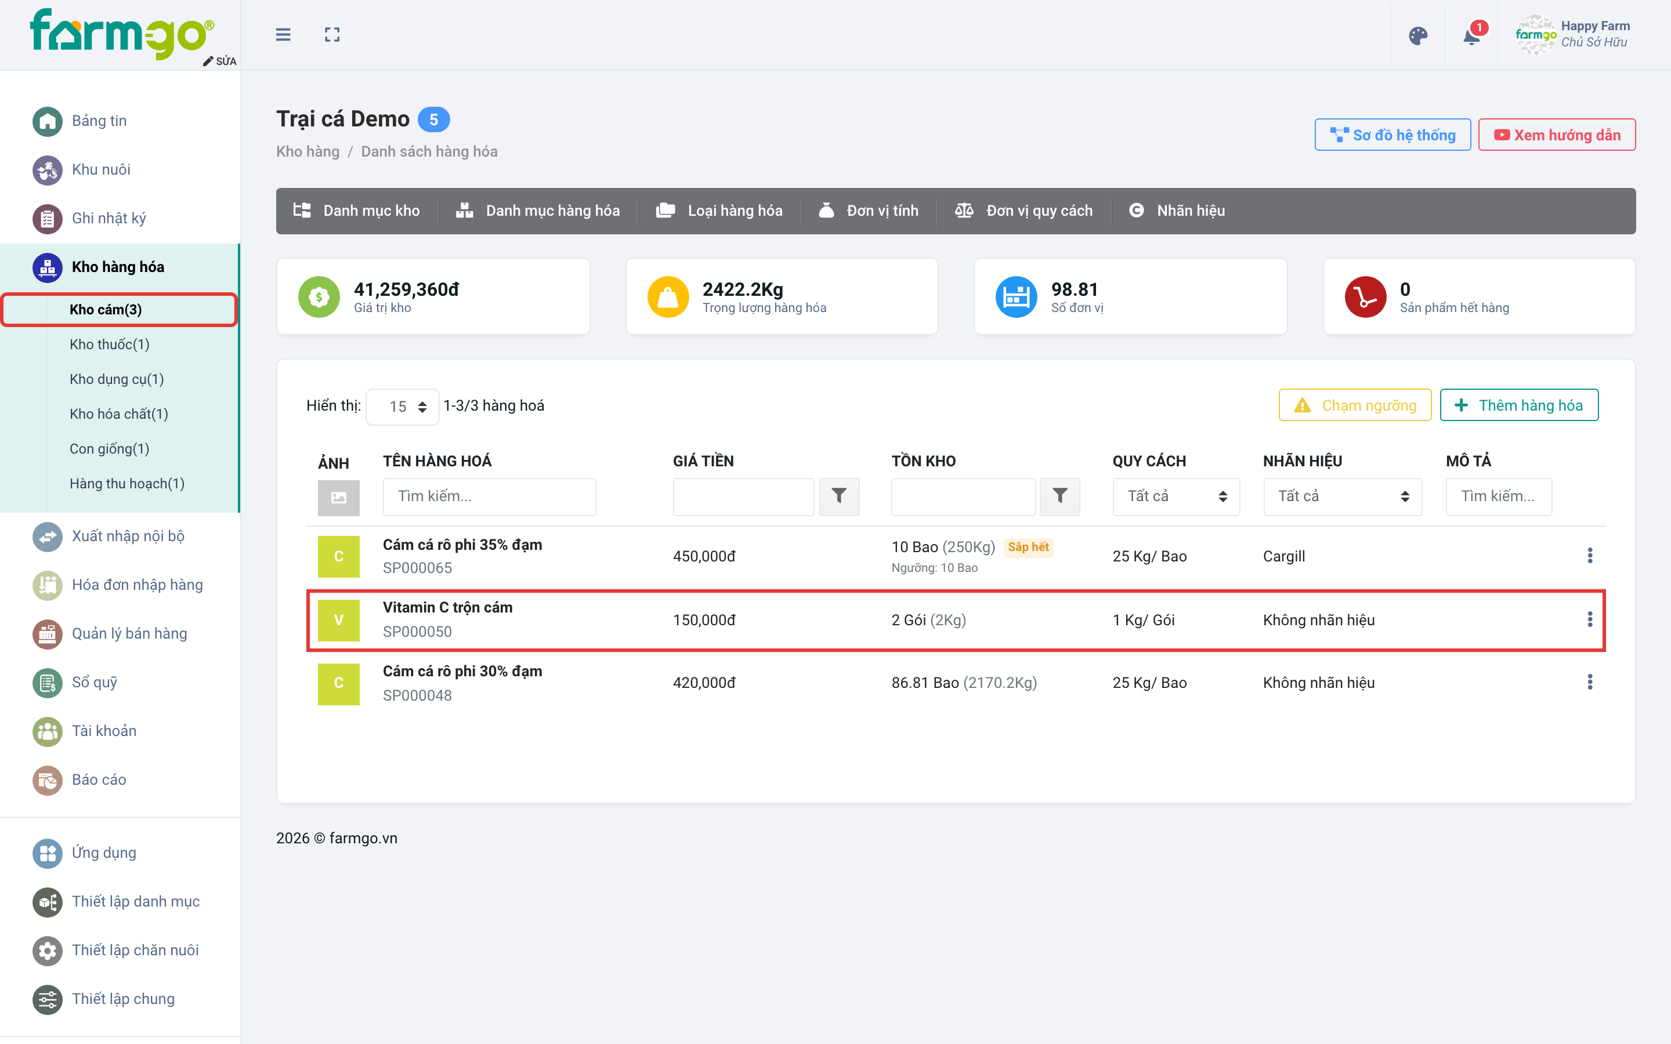Image resolution: width=1671 pixels, height=1044 pixels.
Task: Collapse sidebar with hamburger menu icon
Action: point(283,35)
